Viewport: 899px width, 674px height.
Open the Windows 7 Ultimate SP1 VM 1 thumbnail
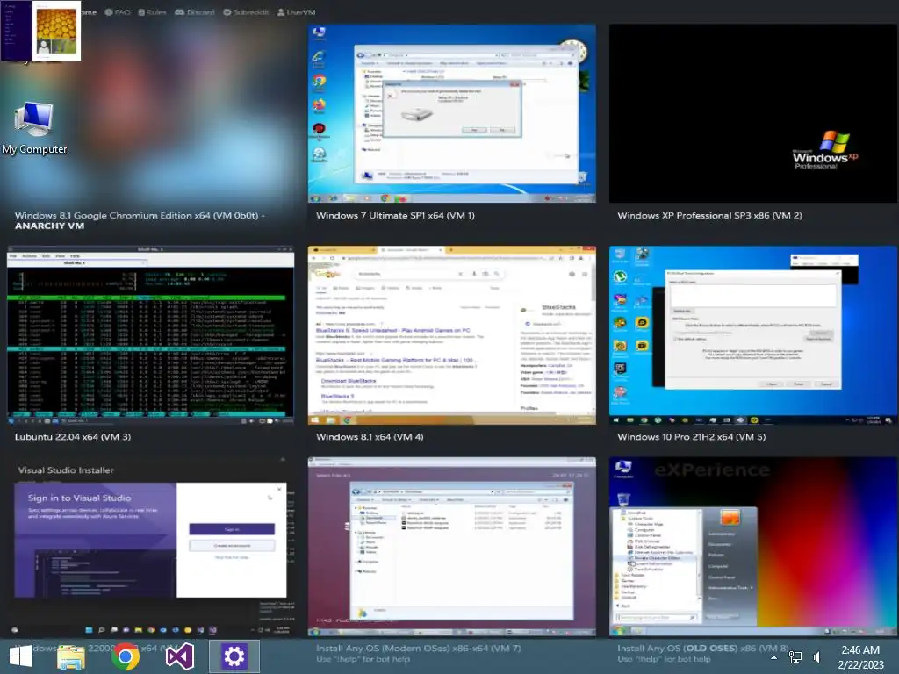(x=452, y=113)
